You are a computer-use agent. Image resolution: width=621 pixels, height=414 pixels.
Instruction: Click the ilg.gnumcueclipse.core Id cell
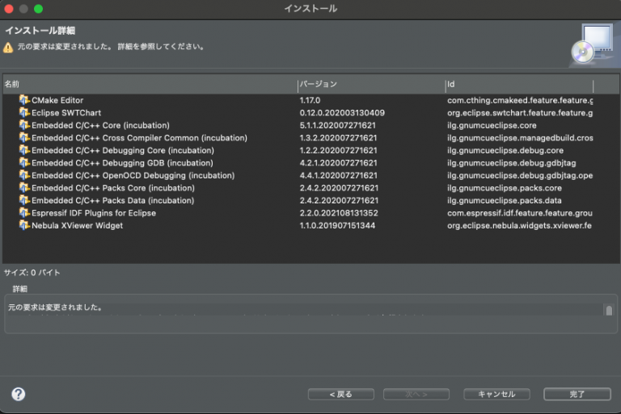(492, 125)
